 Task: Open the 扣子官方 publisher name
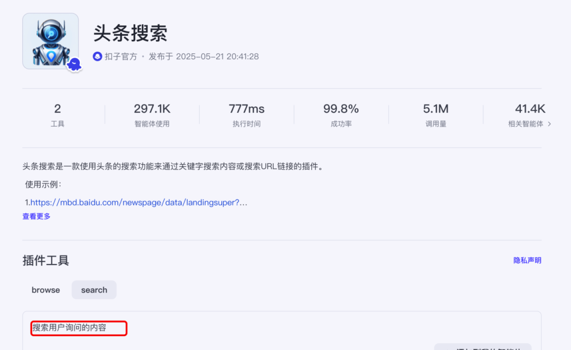tap(121, 56)
